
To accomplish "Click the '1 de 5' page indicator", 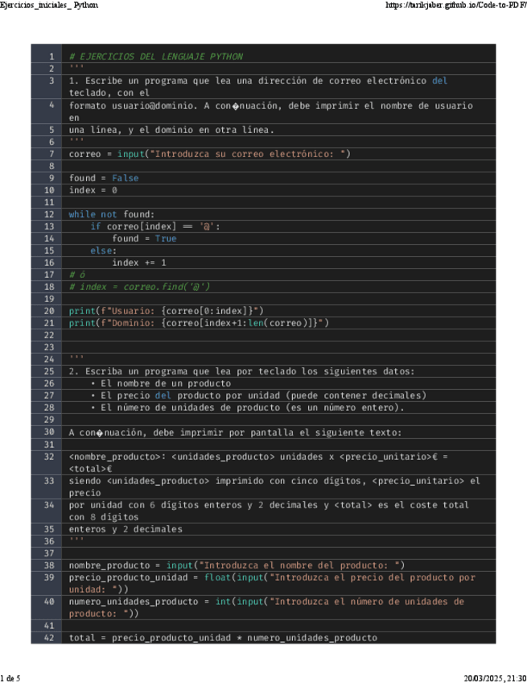I will click(10, 677).
